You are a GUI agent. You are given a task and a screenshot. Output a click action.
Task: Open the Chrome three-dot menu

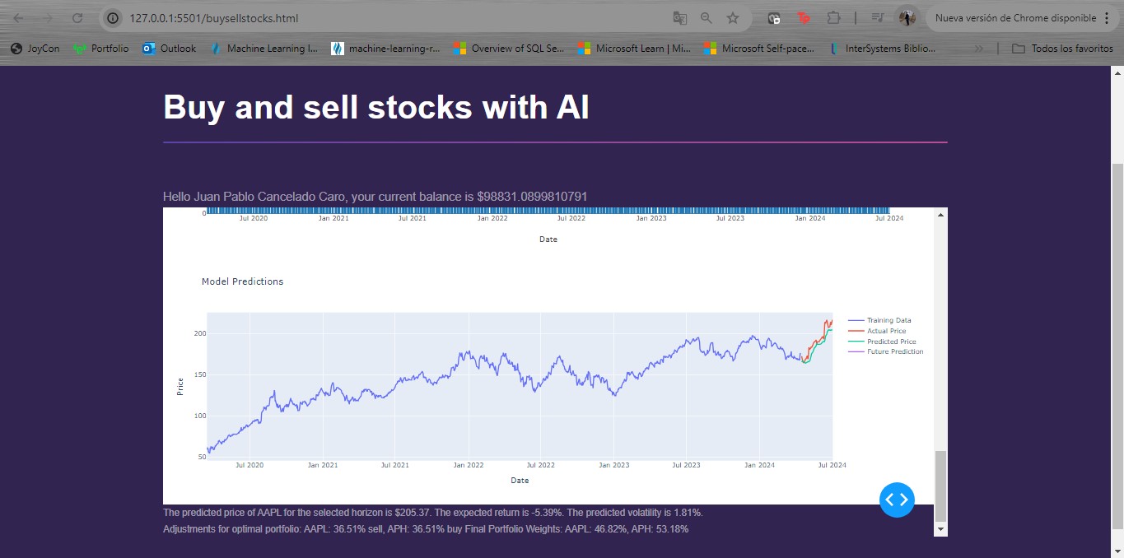(x=1107, y=18)
